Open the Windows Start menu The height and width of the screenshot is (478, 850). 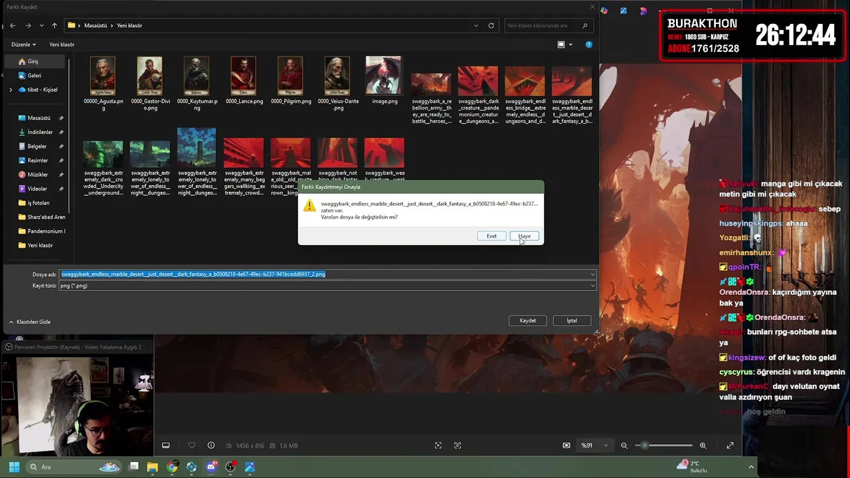point(14,467)
